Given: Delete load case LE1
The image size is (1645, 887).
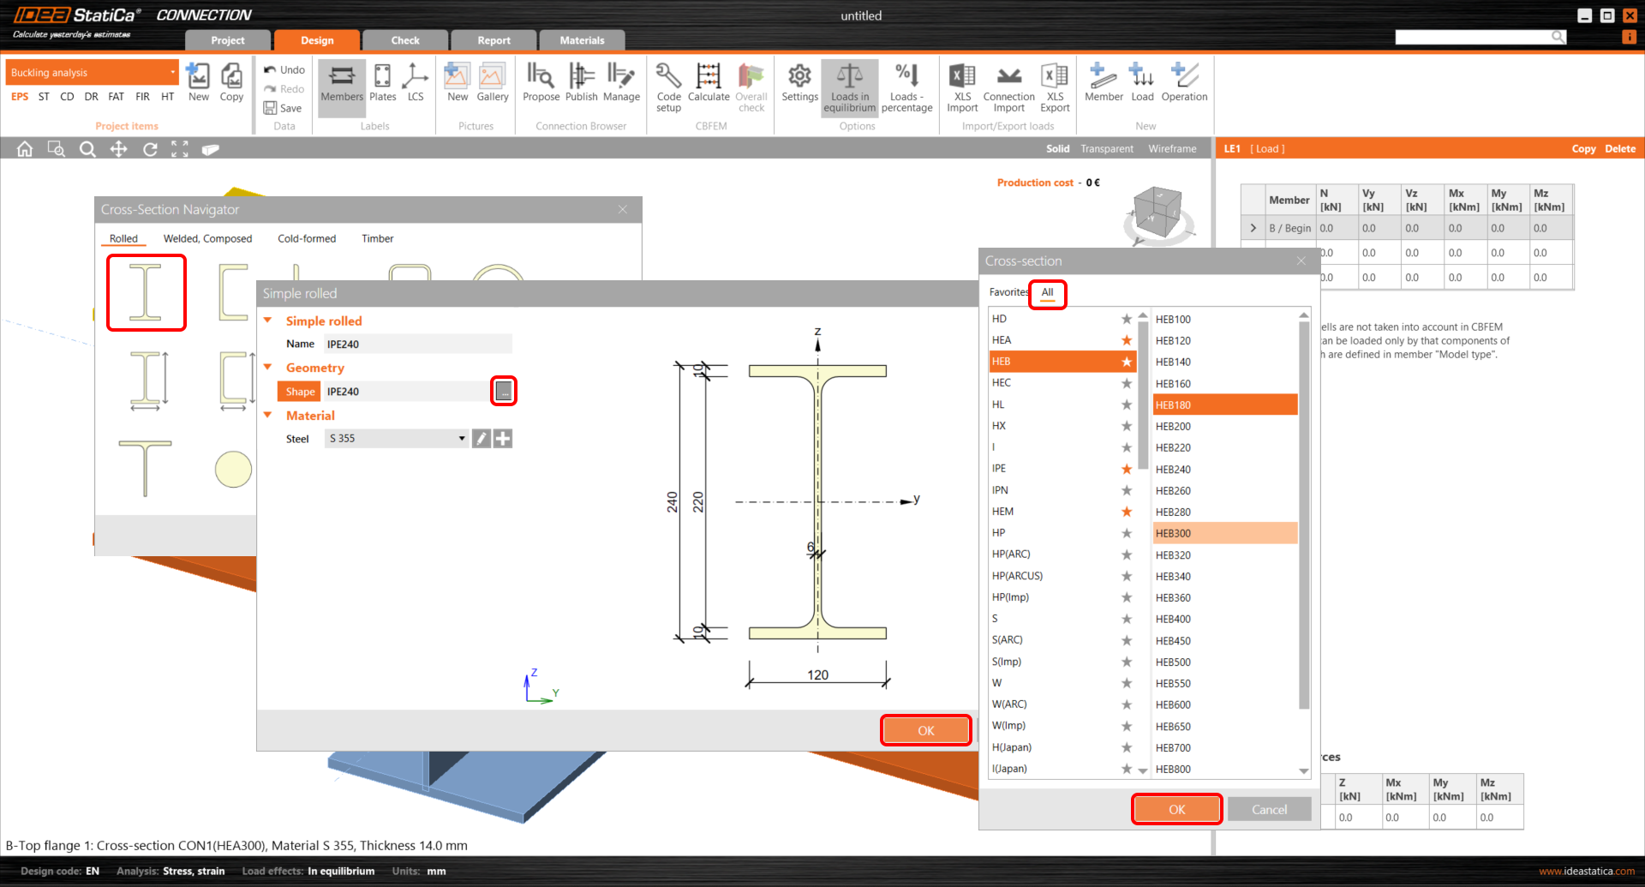Looking at the screenshot, I should click(1620, 149).
